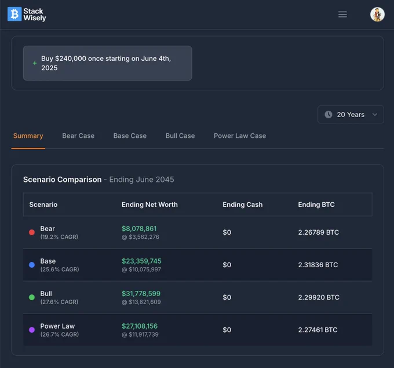The height and width of the screenshot is (368, 394).
Task: Click the Power Law row $0 ending cash
Action: pyautogui.click(x=227, y=330)
